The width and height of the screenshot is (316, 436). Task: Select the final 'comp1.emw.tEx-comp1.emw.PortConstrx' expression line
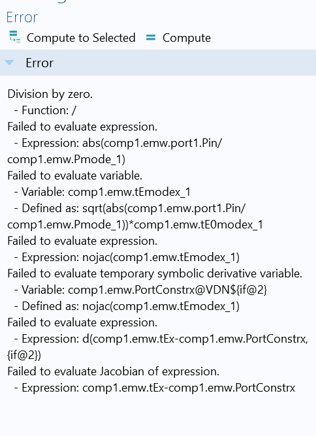coord(154,388)
